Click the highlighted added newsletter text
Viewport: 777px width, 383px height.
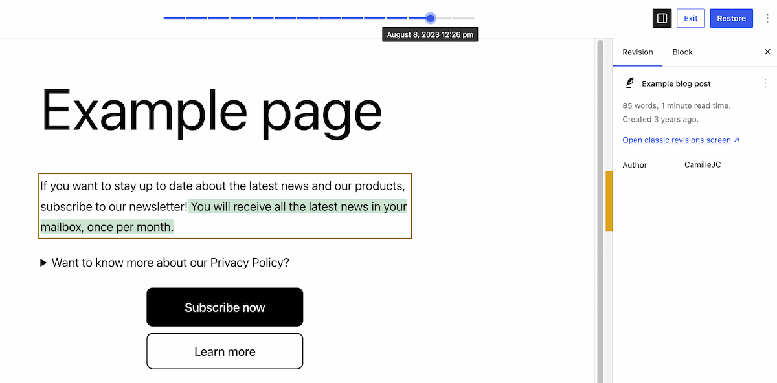pos(298,207)
